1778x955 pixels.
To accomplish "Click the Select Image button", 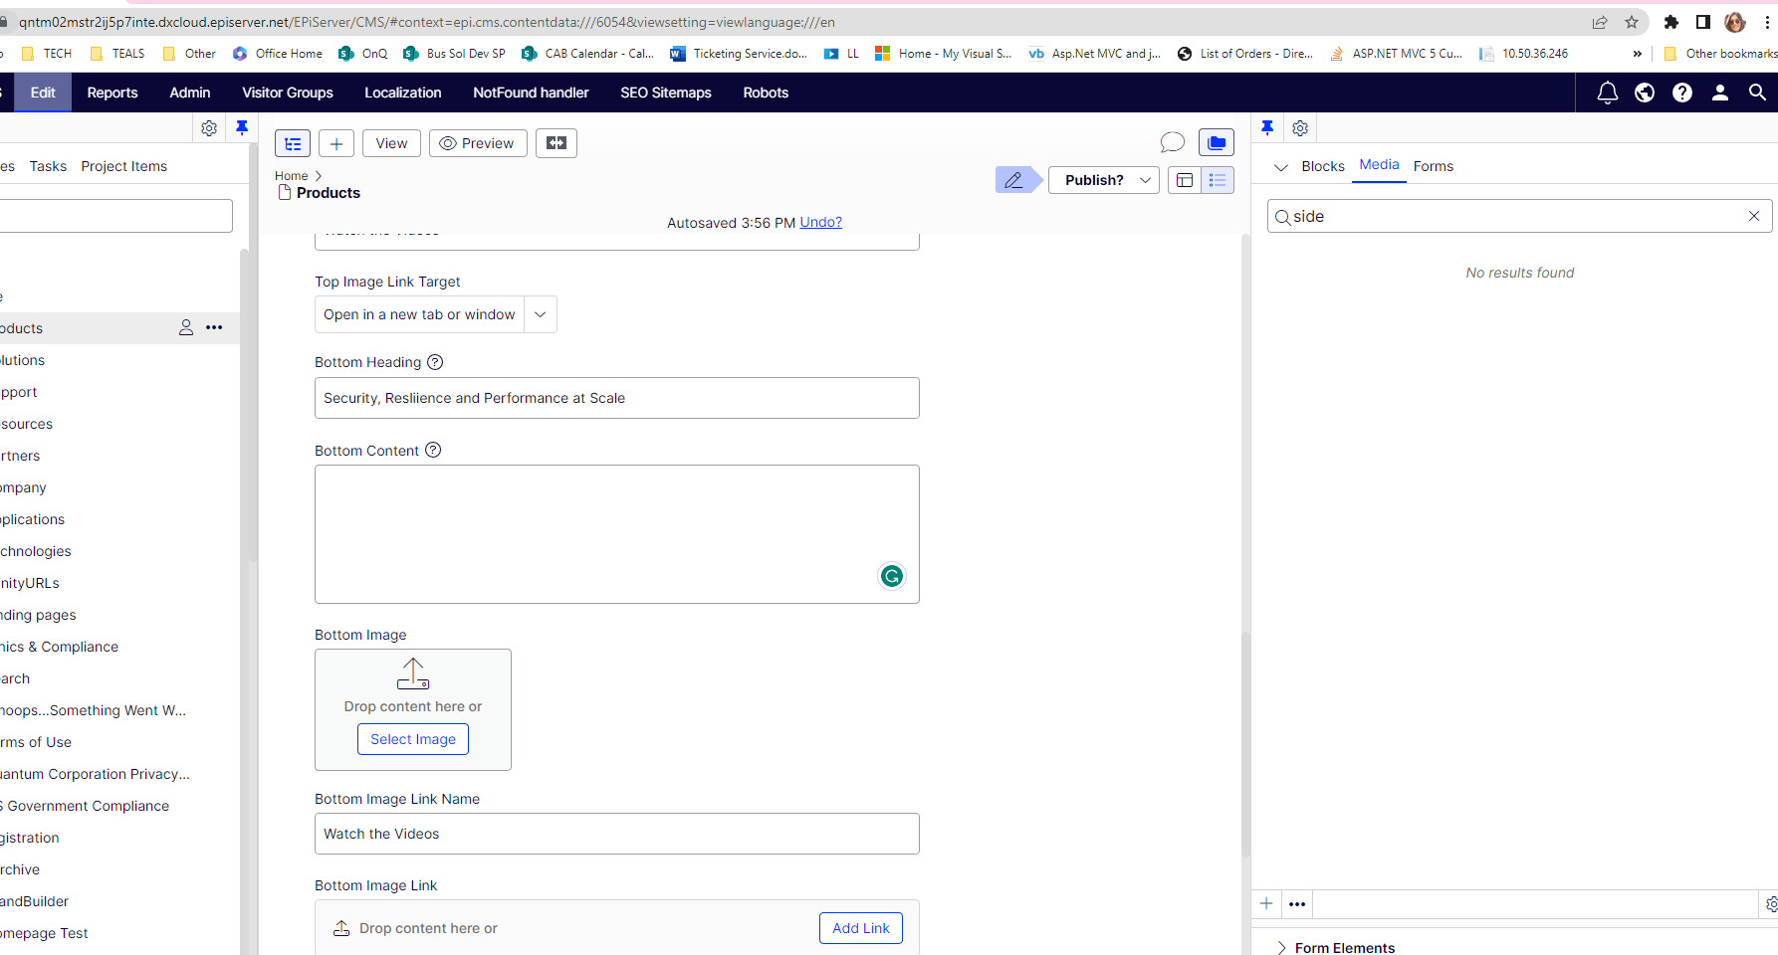I will [x=413, y=739].
